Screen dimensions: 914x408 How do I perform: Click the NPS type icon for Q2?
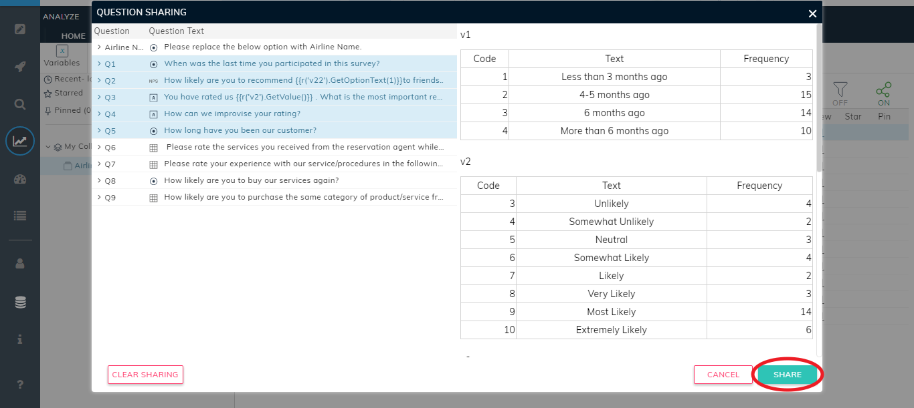click(x=153, y=81)
